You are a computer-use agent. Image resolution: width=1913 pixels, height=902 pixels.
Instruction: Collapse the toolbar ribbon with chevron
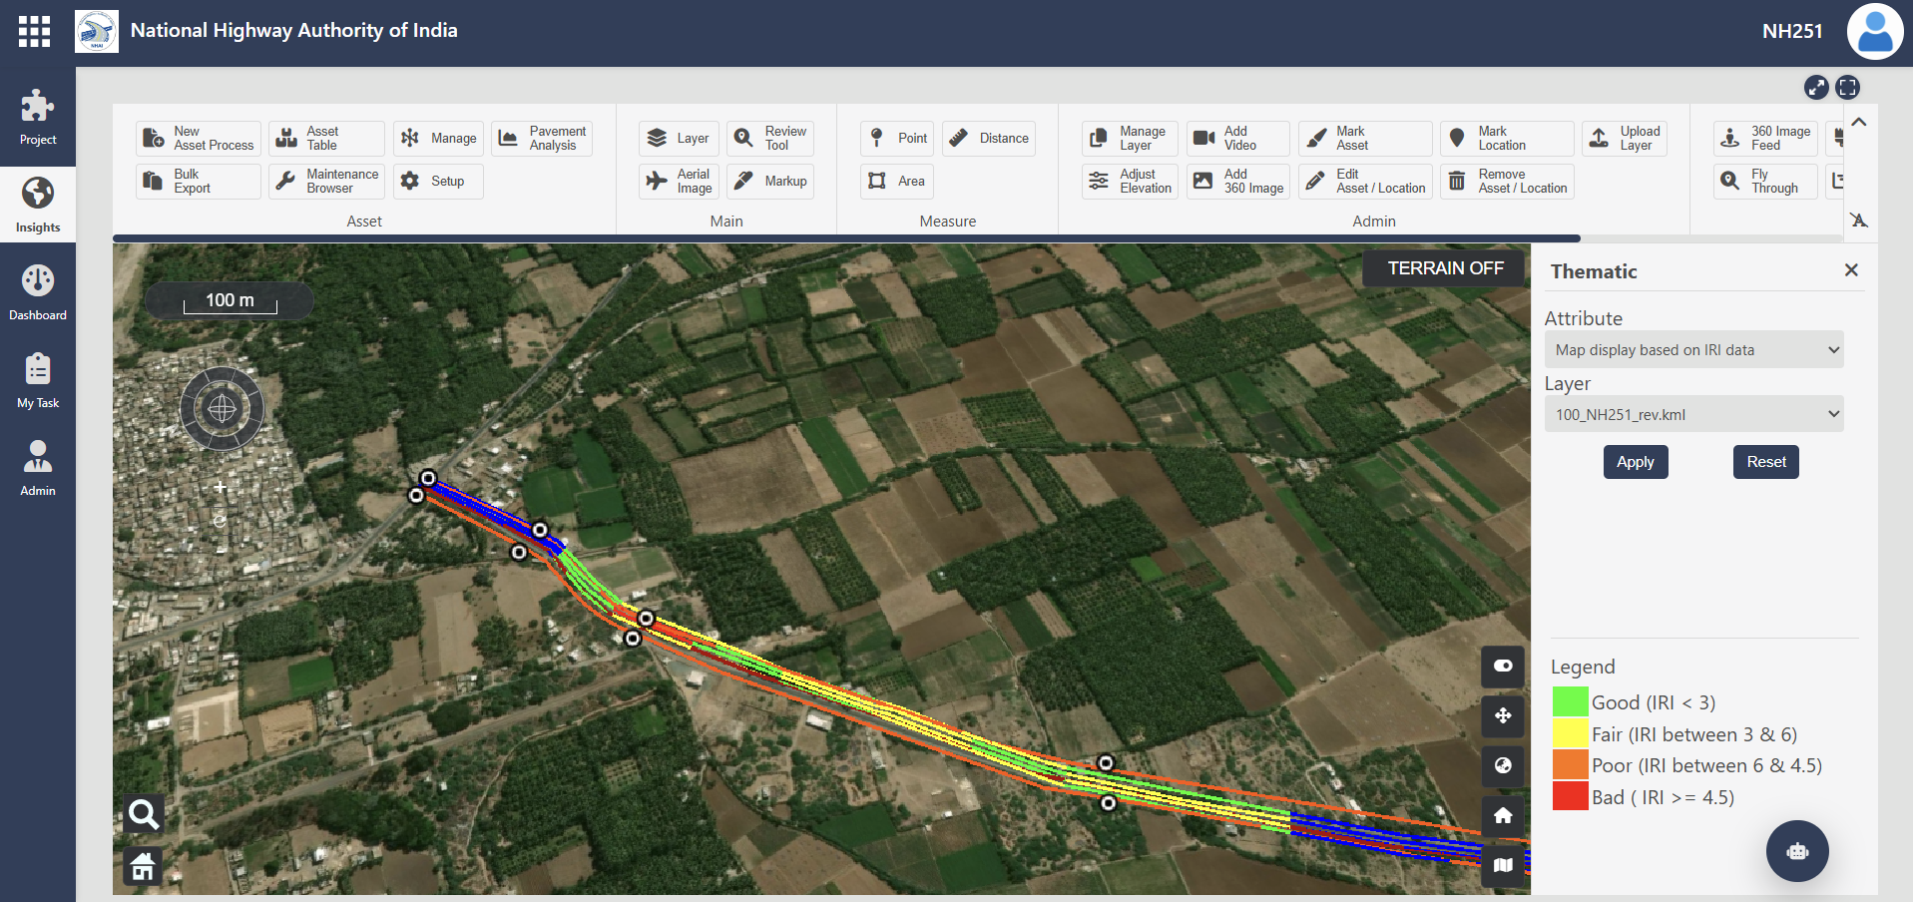(x=1858, y=122)
